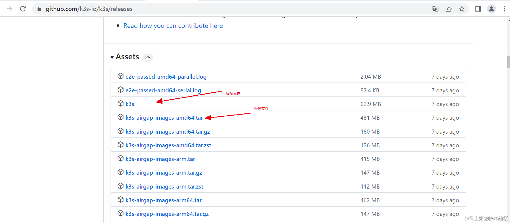This screenshot has height=223, width=510.
Task: Click the package icon beside k3s-airgap-images-arm64.tar.gz
Action: click(121, 213)
